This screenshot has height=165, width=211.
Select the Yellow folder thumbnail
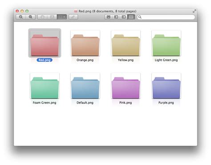126,43
